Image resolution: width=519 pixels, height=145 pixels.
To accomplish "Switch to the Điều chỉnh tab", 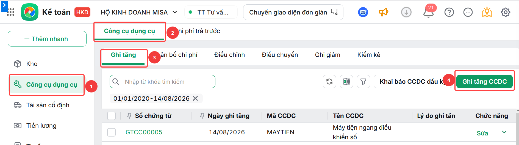I will pyautogui.click(x=229, y=55).
